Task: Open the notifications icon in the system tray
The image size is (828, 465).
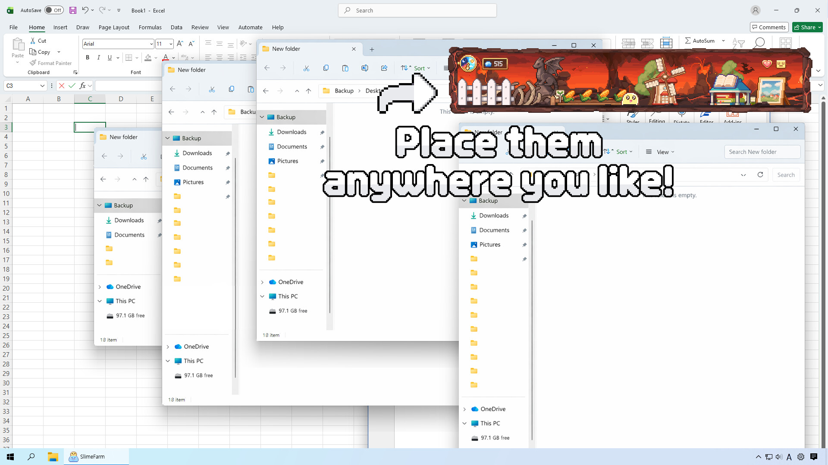Action: tap(814, 457)
